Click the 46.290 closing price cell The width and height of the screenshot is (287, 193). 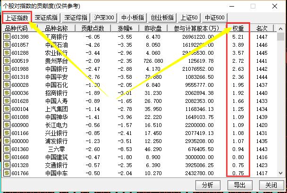[x=153, y=149]
